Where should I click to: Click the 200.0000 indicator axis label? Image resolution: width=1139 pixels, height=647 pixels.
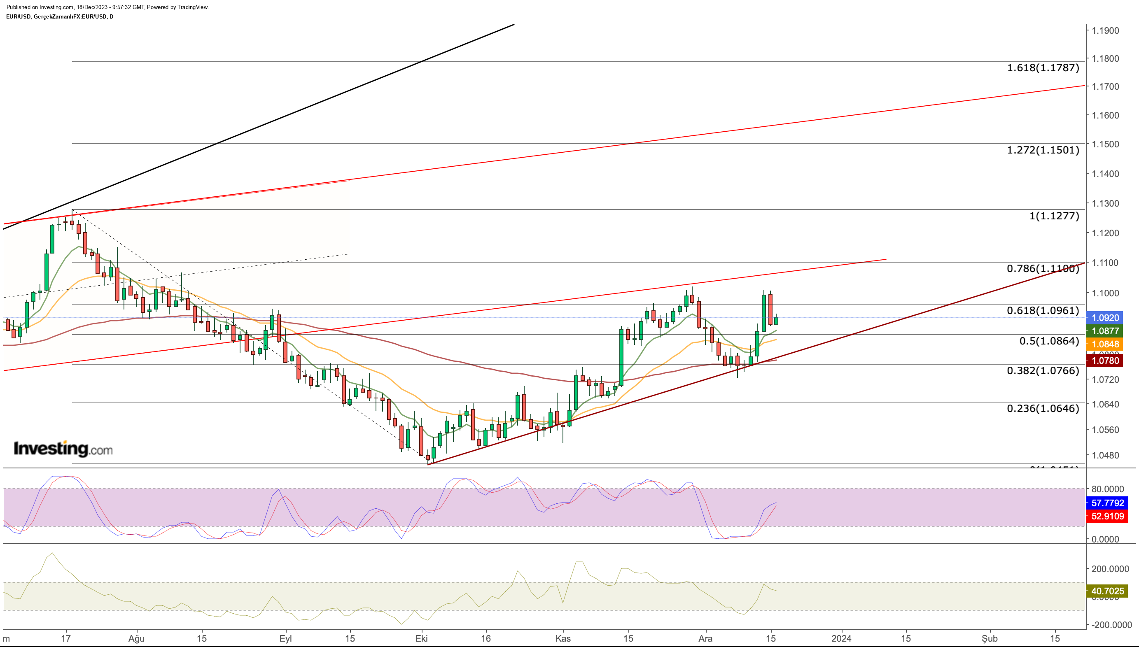coord(1110,569)
